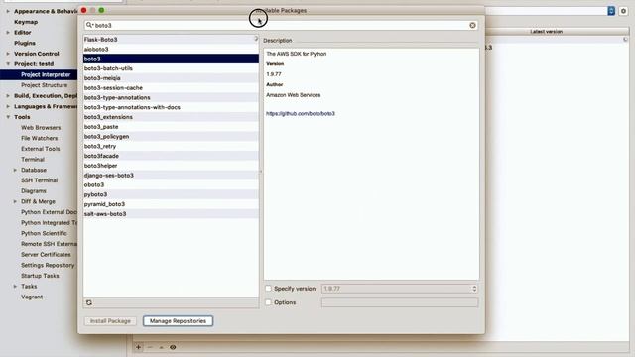Collapse the Project: testd node
The width and height of the screenshot is (635, 357).
[8, 63]
